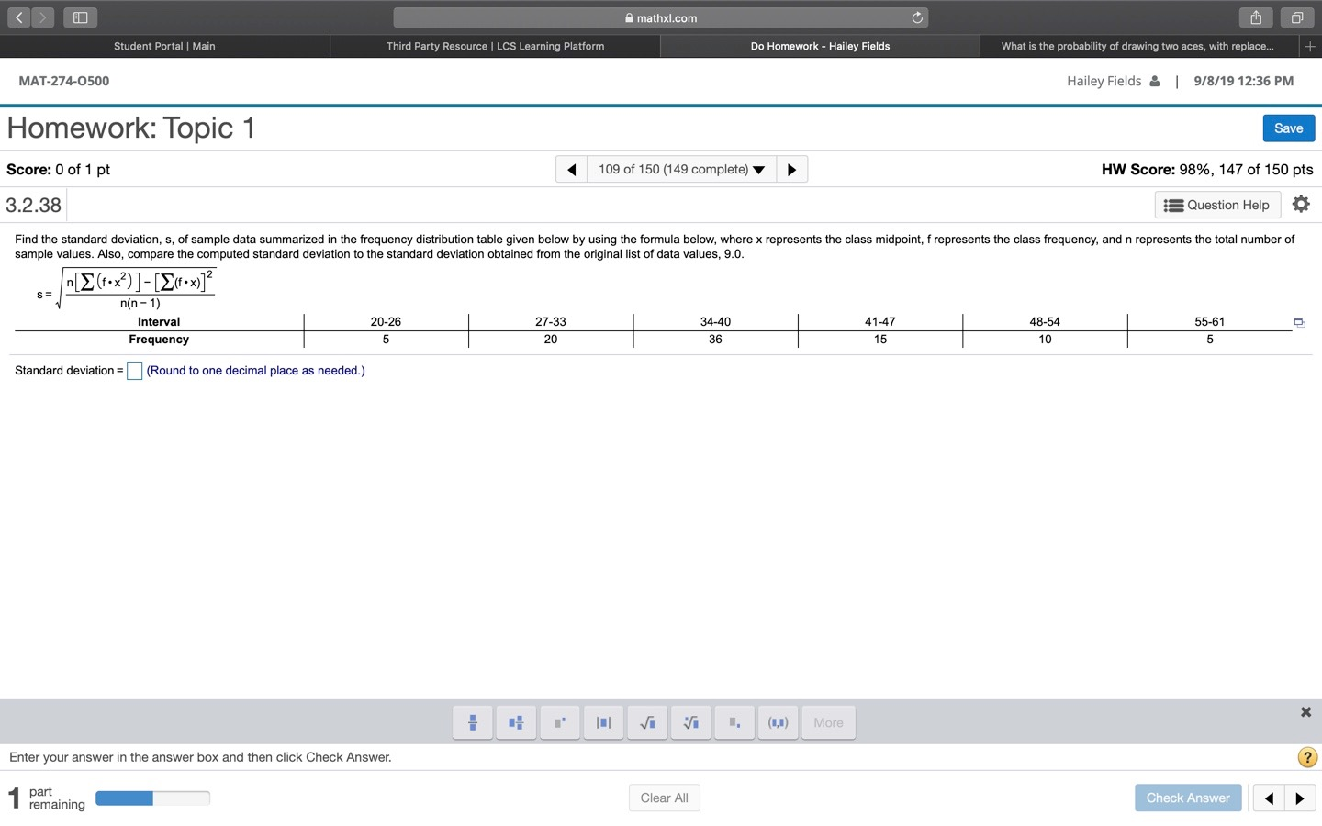The height and width of the screenshot is (826, 1322).
Task: Open Question Help
Action: (1217, 204)
